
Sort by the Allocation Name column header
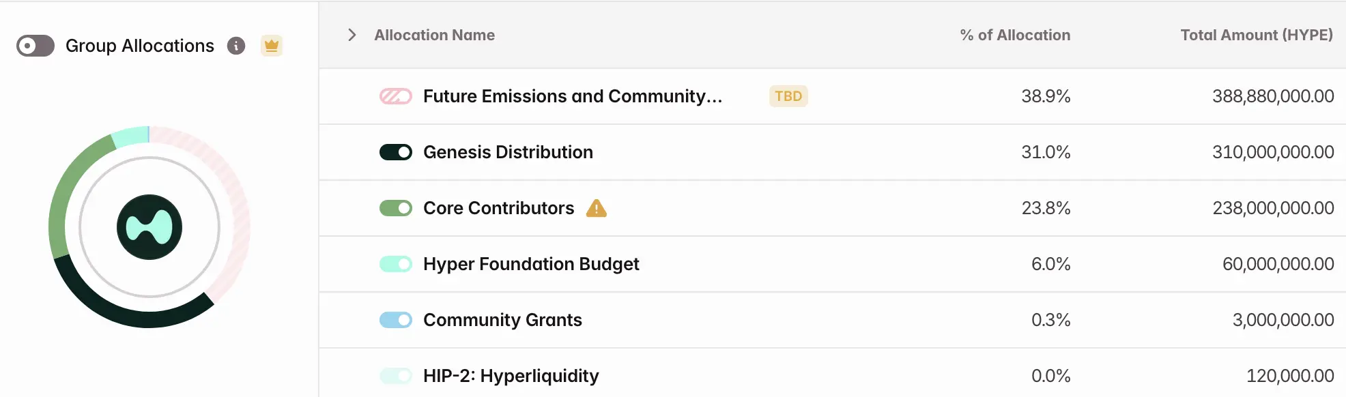pos(434,35)
